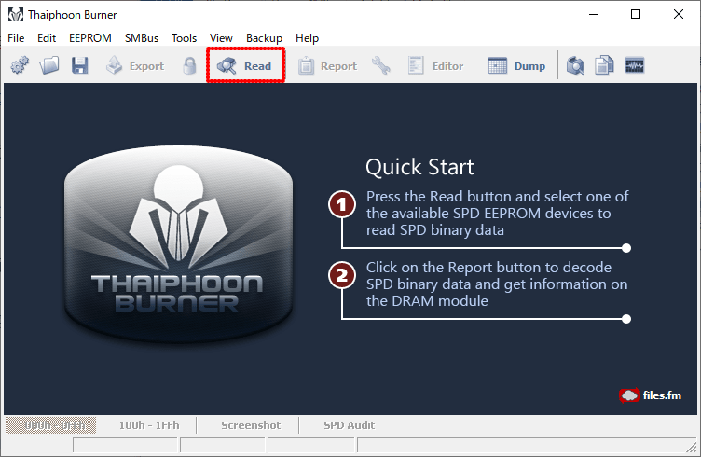
Task: Click the Report toolbar button
Action: pos(328,66)
